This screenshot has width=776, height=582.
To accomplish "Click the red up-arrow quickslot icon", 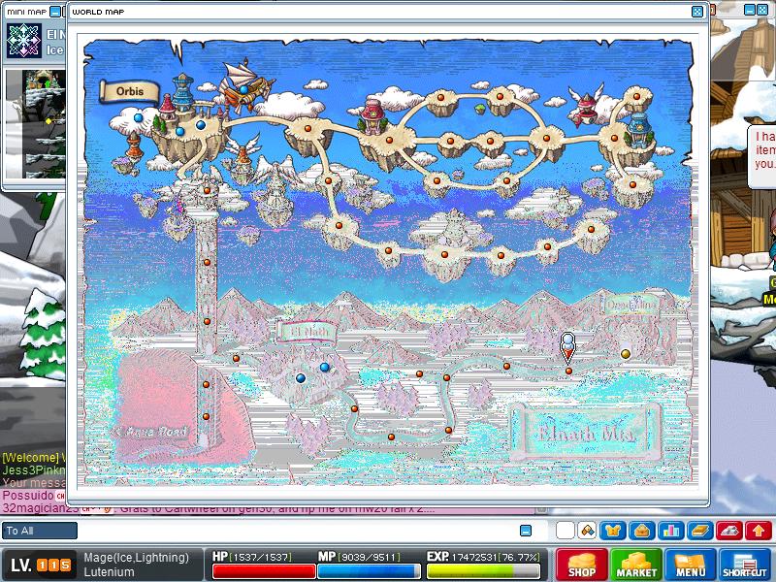I will pyautogui.click(x=760, y=531).
